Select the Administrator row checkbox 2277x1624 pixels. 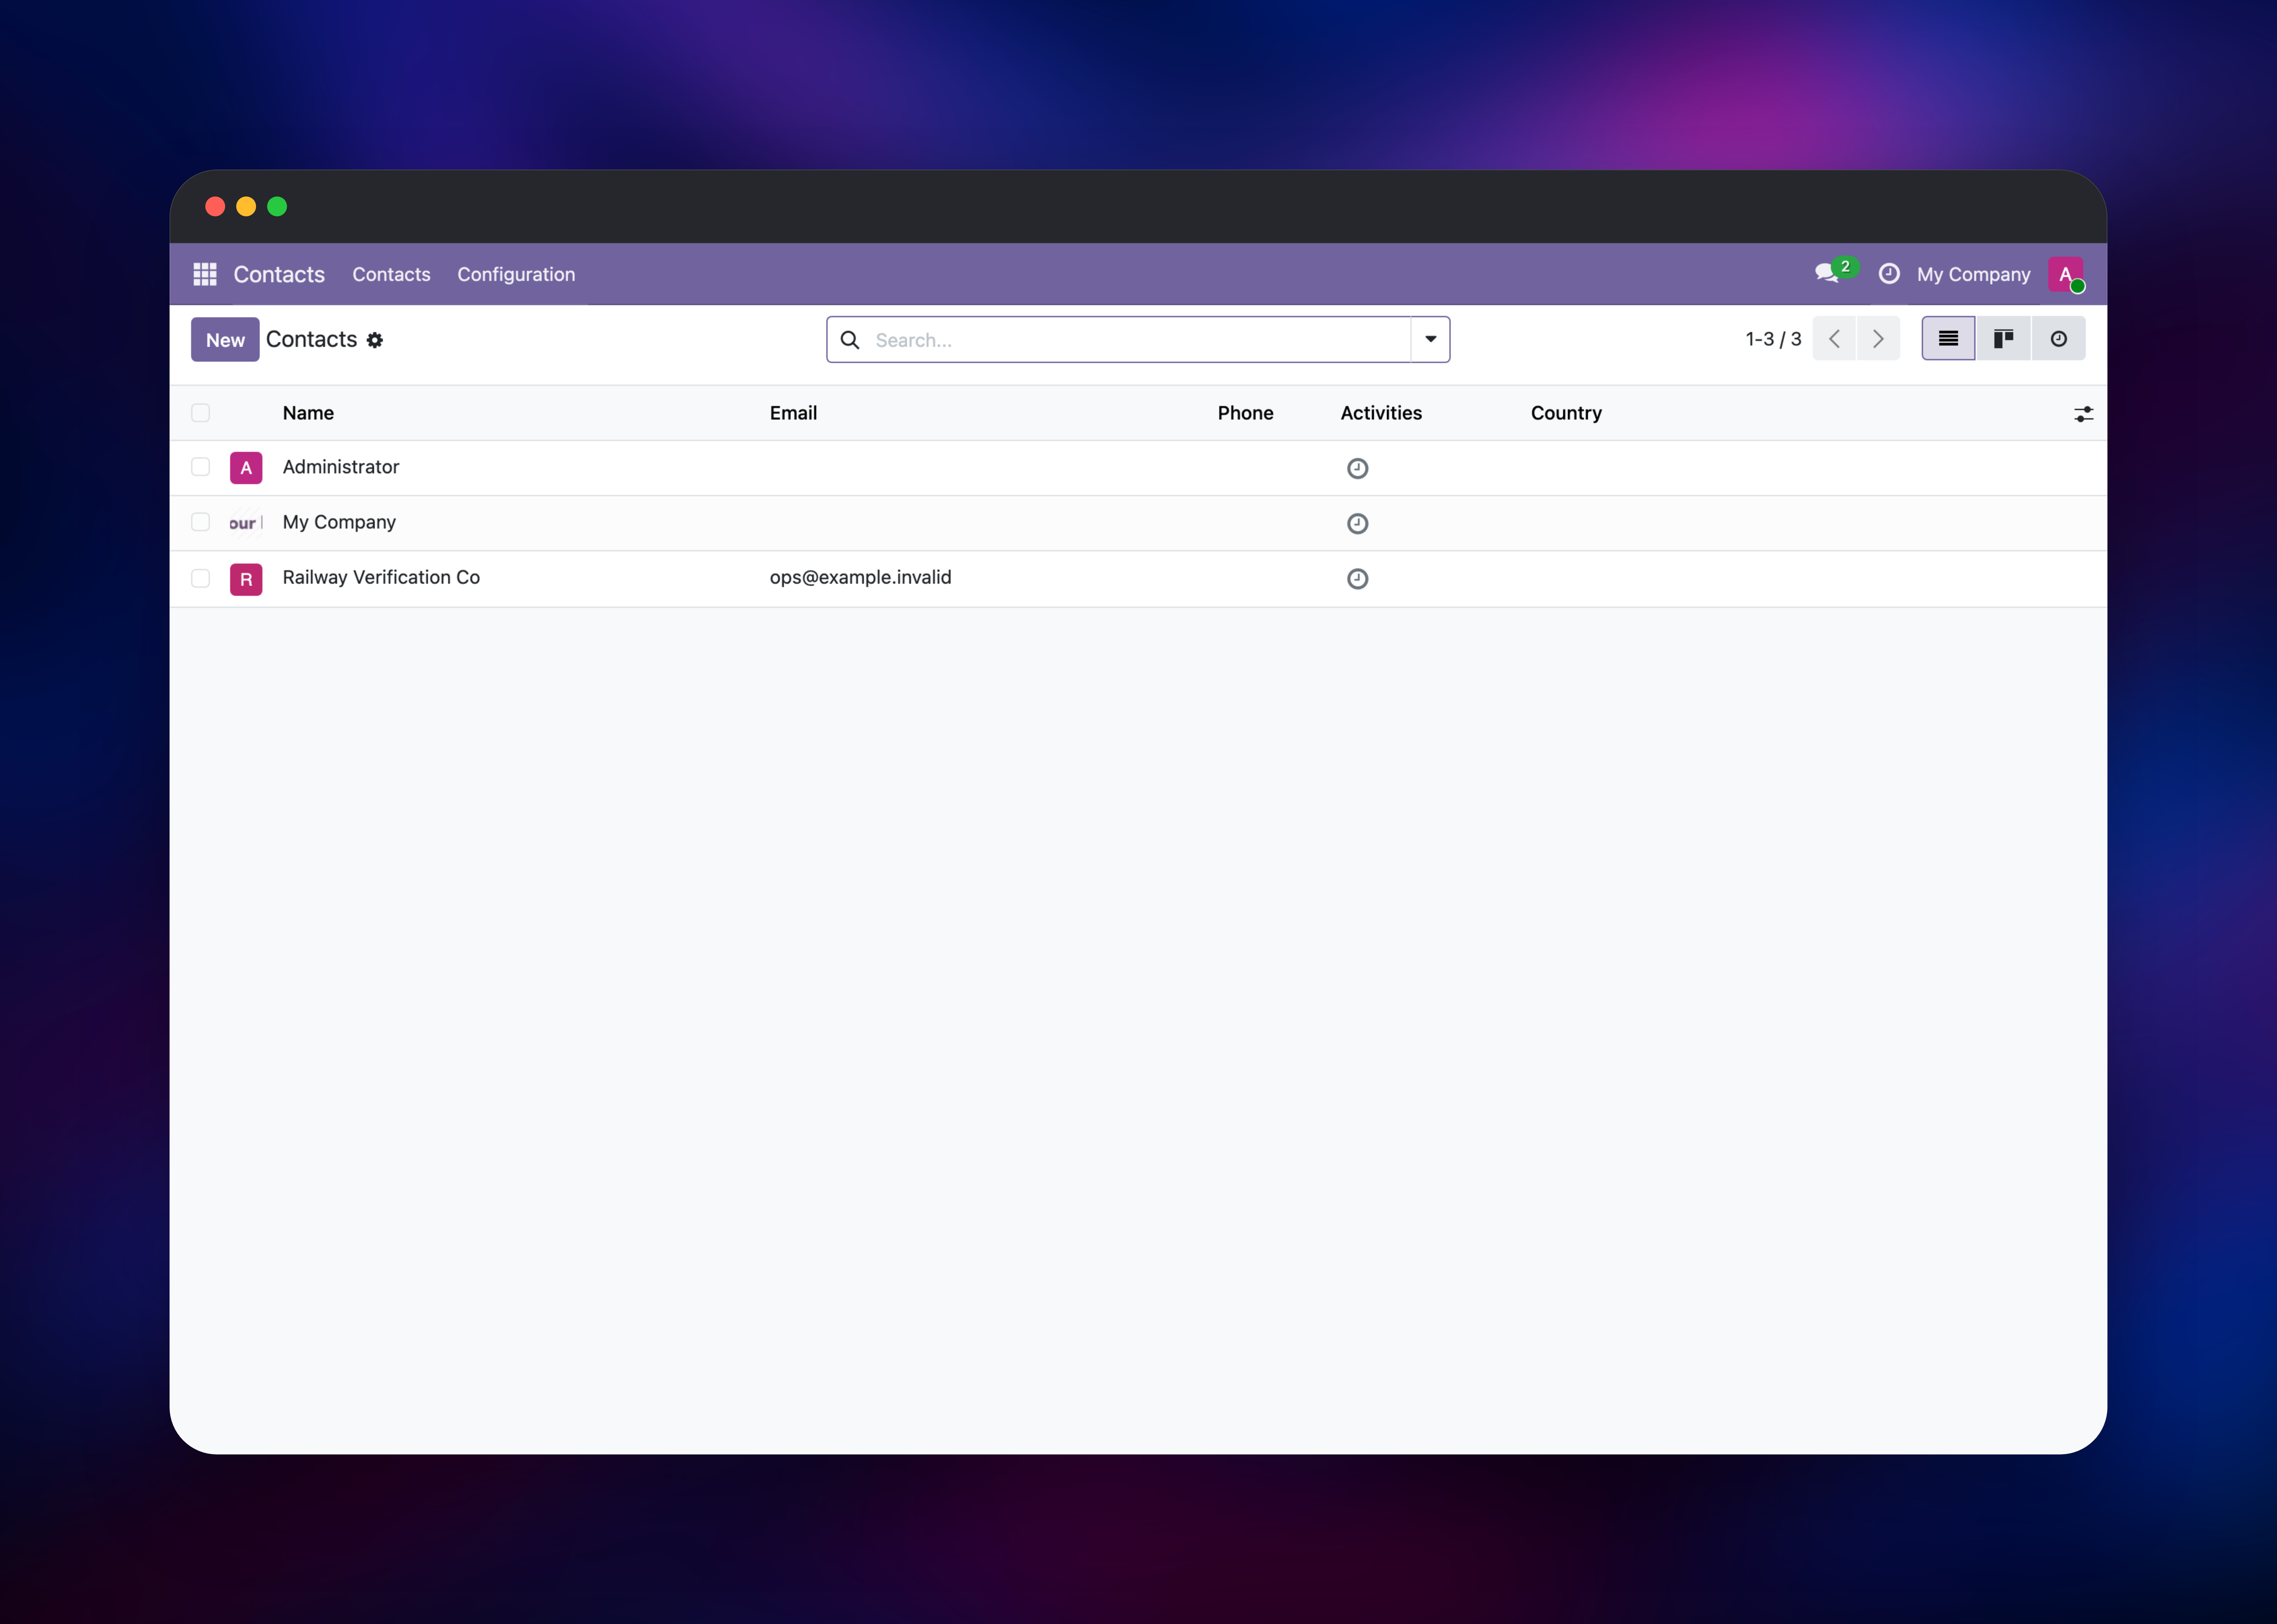(x=201, y=467)
